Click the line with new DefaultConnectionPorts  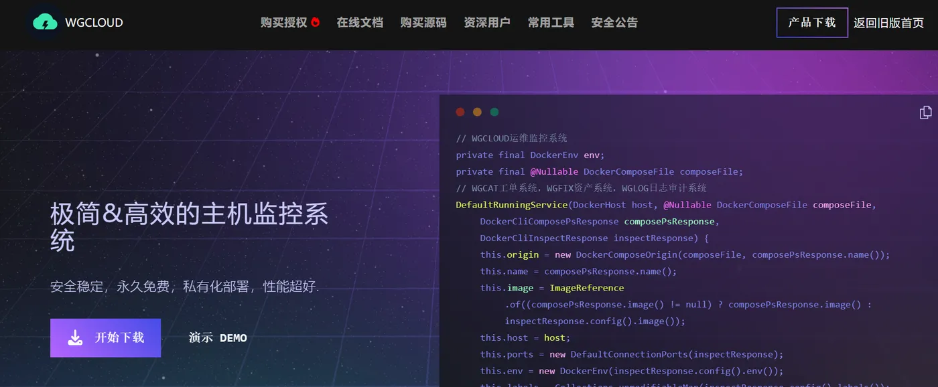point(632,354)
